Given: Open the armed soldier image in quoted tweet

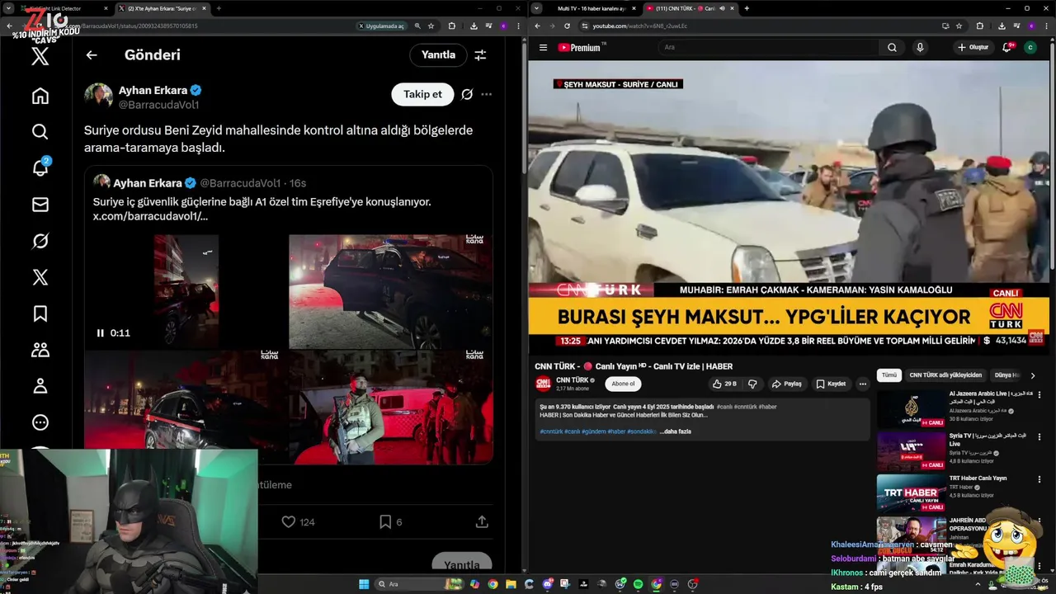Looking at the screenshot, I should click(x=391, y=408).
